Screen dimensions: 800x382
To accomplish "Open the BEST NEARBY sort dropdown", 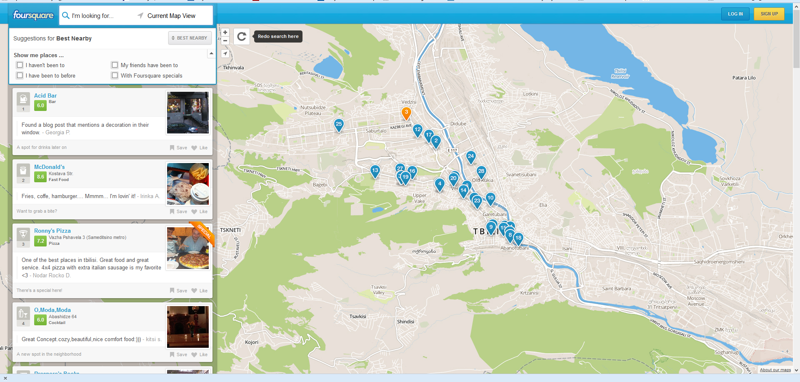I will [x=190, y=38].
